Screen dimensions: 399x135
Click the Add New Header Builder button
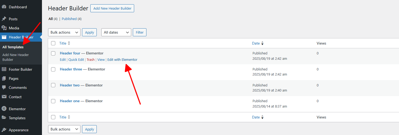point(112,8)
